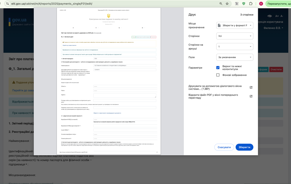This screenshot has width=291, height=184.
Task: Click the Скасувати button
Action: click(224, 147)
